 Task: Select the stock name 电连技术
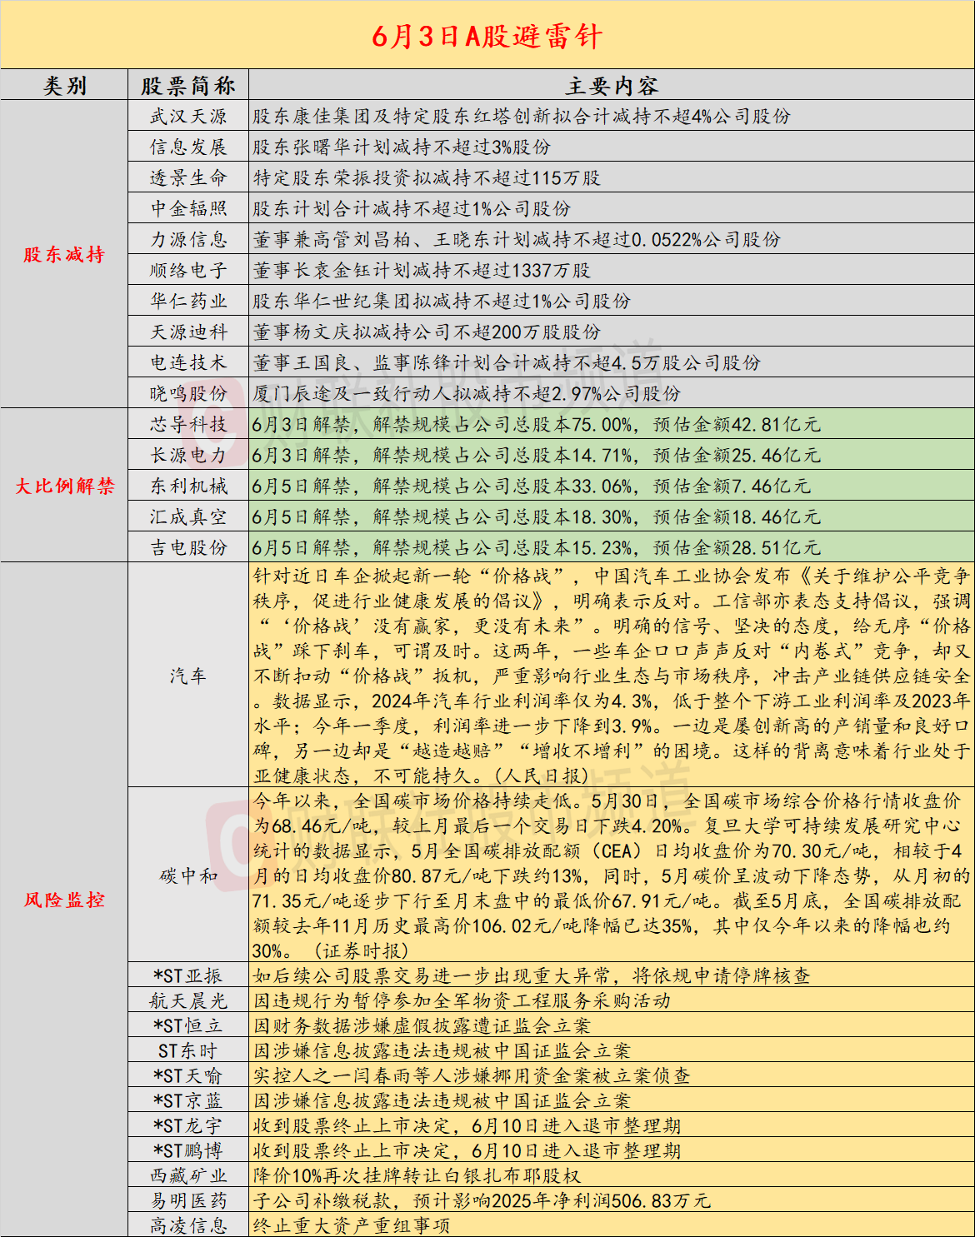pos(188,363)
